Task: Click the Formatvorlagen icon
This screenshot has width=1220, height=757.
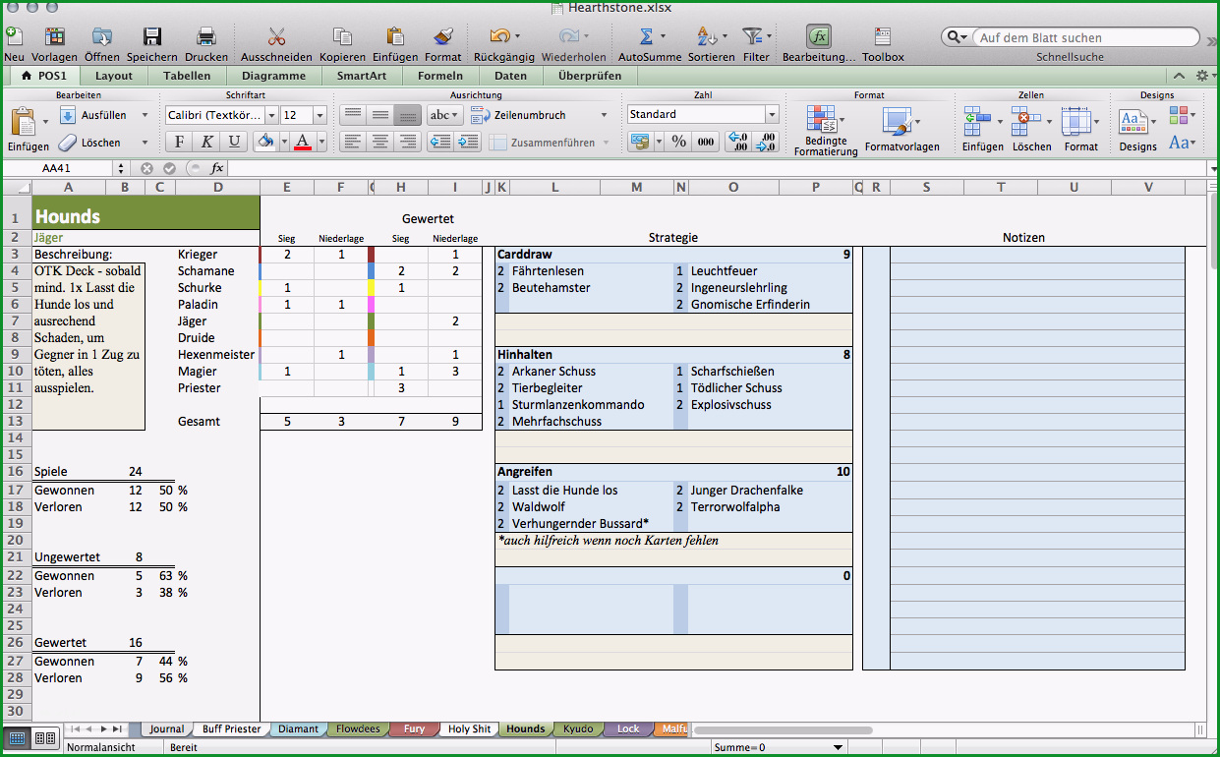Action: pyautogui.click(x=897, y=123)
